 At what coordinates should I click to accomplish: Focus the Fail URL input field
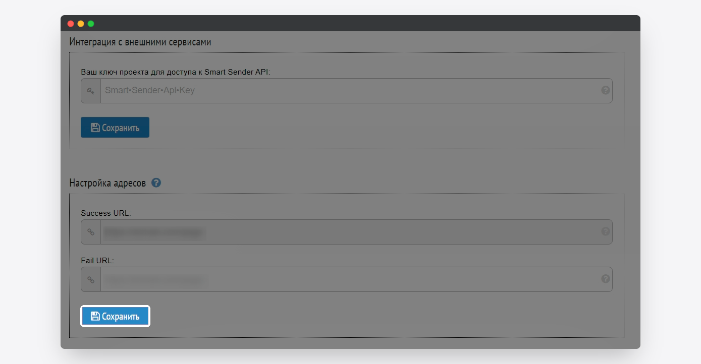coord(356,279)
